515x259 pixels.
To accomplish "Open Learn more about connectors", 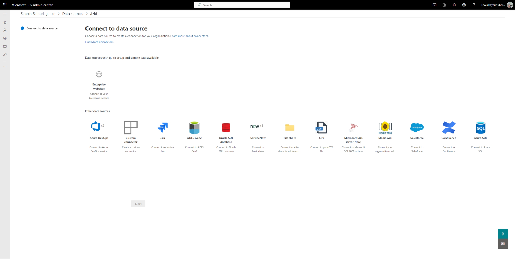I will (x=189, y=36).
